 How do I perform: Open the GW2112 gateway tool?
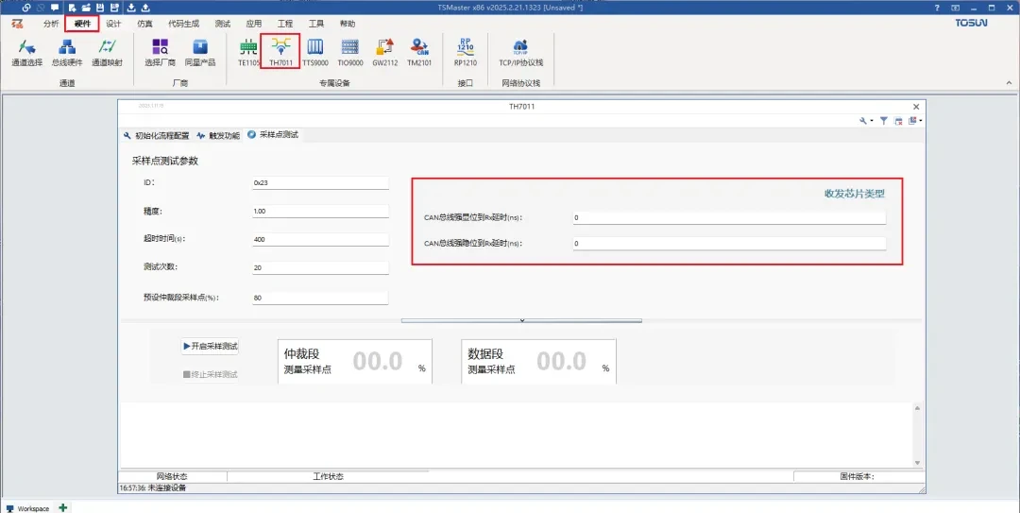tap(384, 51)
